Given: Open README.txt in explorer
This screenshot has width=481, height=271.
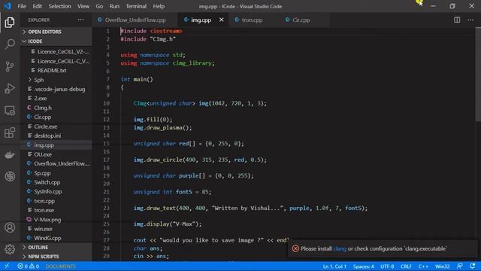Looking at the screenshot, I should [x=52, y=70].
